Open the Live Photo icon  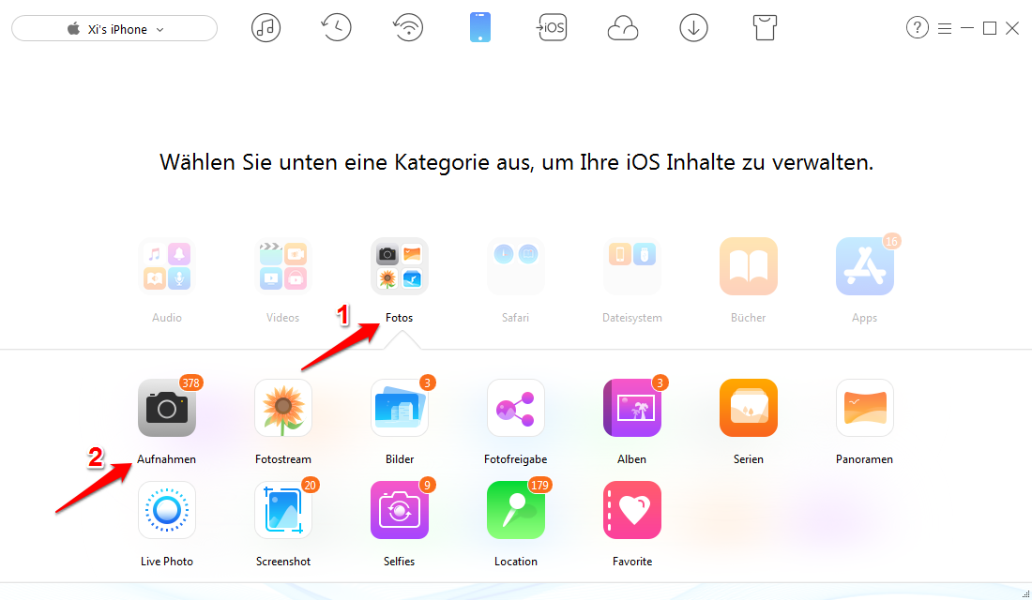[x=166, y=510]
